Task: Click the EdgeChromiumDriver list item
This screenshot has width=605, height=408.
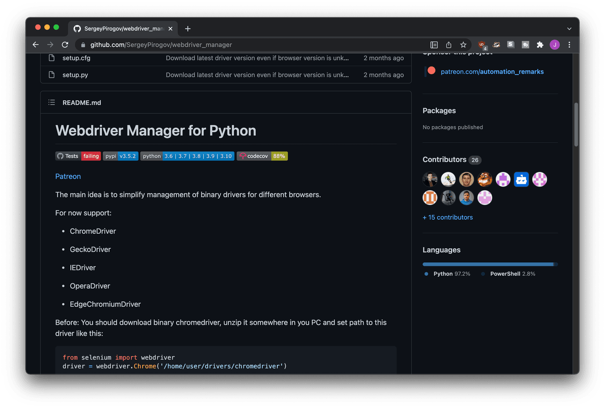Action: pyautogui.click(x=105, y=305)
